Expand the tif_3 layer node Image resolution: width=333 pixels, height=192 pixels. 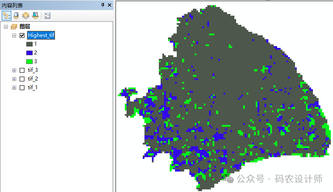tap(14, 70)
